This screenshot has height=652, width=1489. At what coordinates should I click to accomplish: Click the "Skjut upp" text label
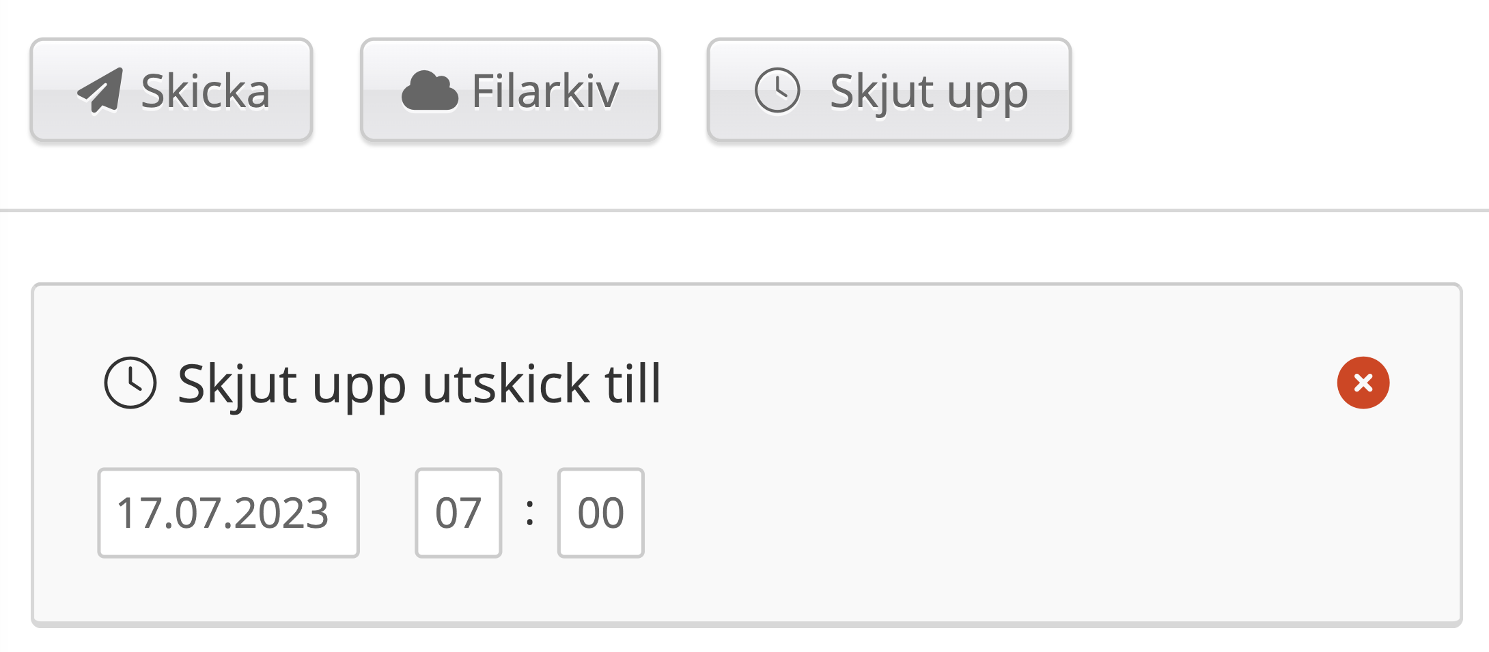(x=928, y=91)
